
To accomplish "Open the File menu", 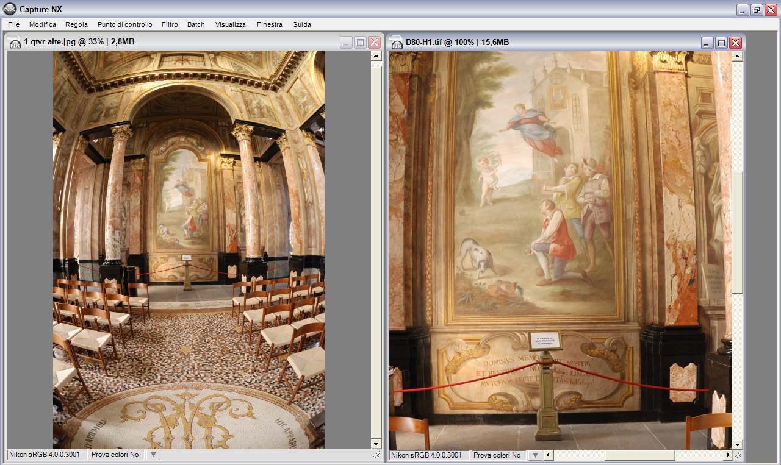I will (13, 24).
